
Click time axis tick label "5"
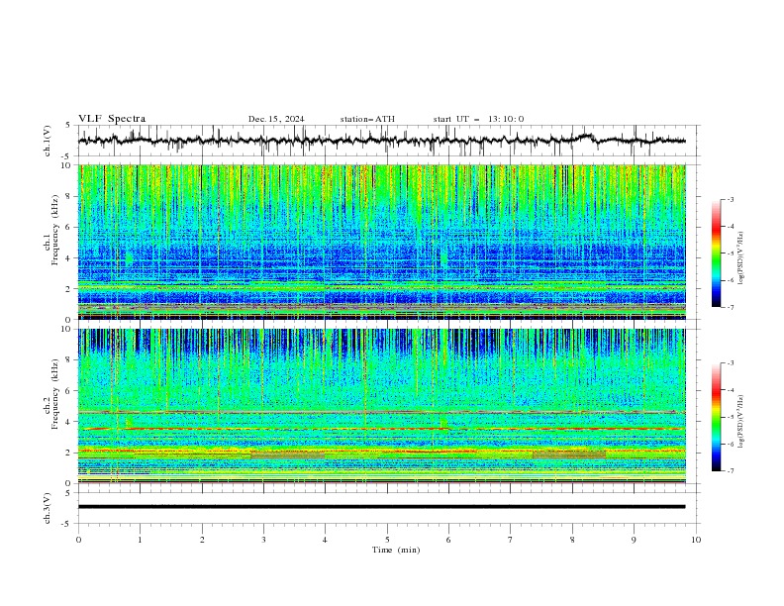(x=387, y=540)
